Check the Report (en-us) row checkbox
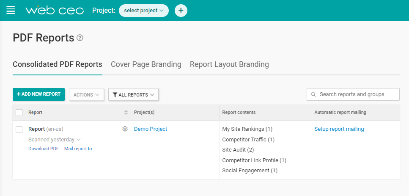The height and width of the screenshot is (196, 409). 19,130
